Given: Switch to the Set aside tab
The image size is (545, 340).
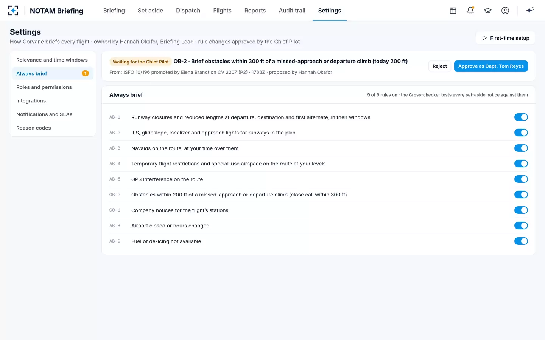Looking at the screenshot, I should 150,11.
